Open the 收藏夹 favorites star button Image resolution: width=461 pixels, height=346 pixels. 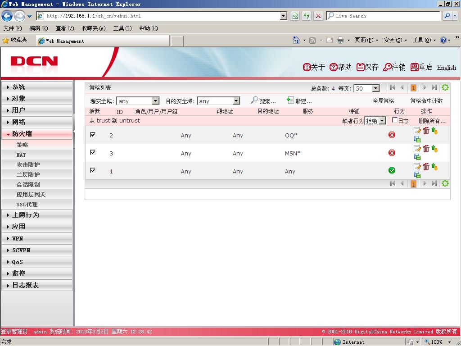tap(15, 40)
